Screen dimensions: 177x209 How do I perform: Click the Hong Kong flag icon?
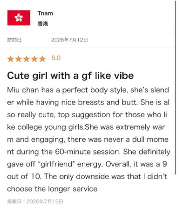(19, 18)
